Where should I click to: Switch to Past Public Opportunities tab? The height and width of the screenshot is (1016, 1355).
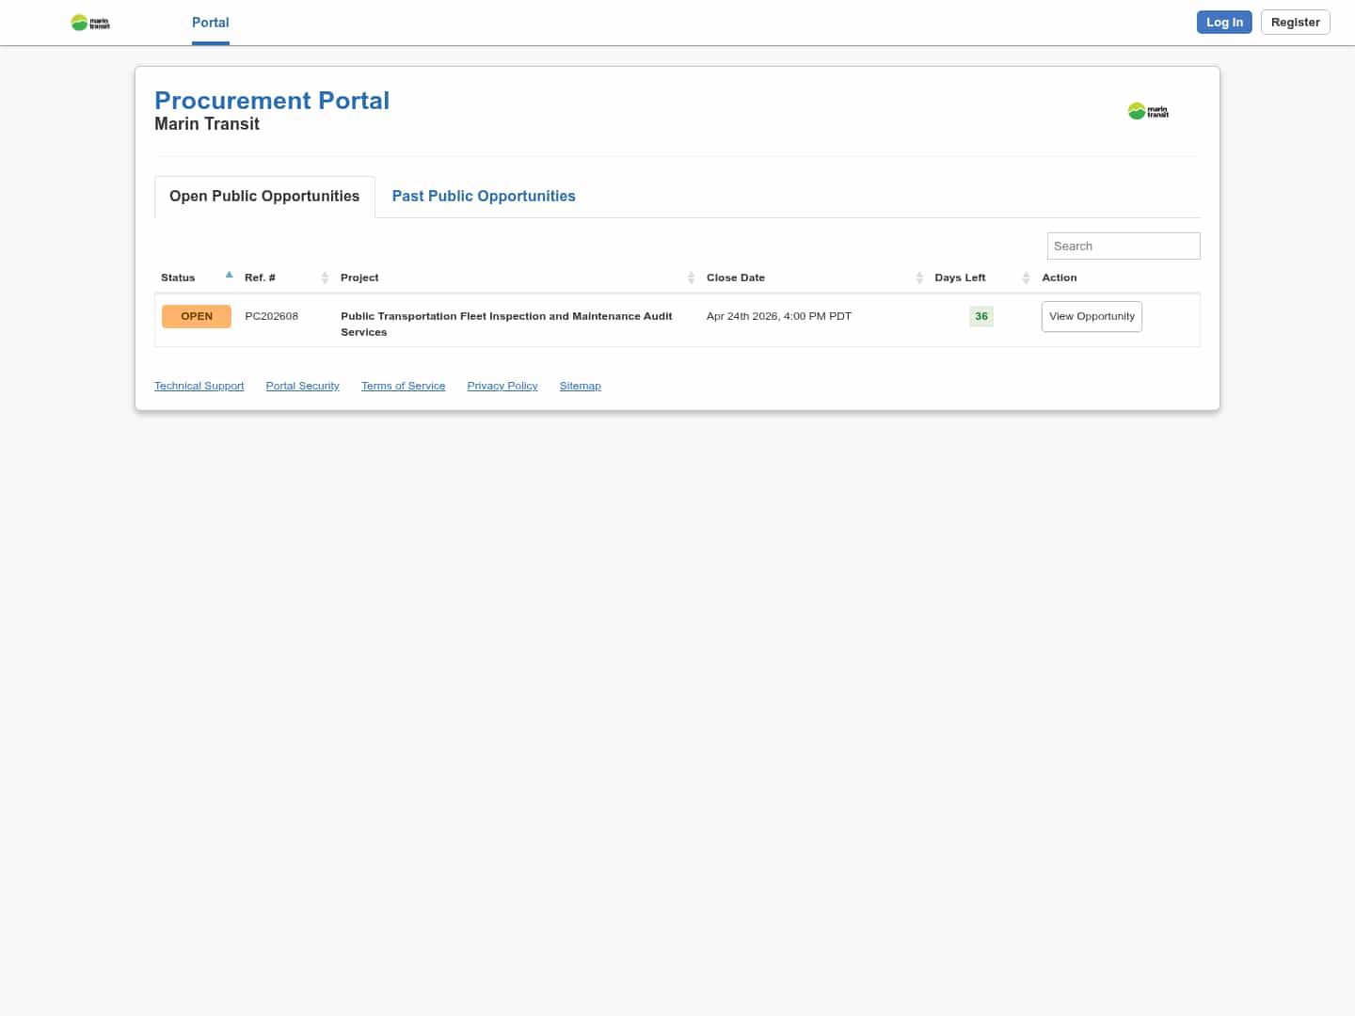(x=484, y=196)
